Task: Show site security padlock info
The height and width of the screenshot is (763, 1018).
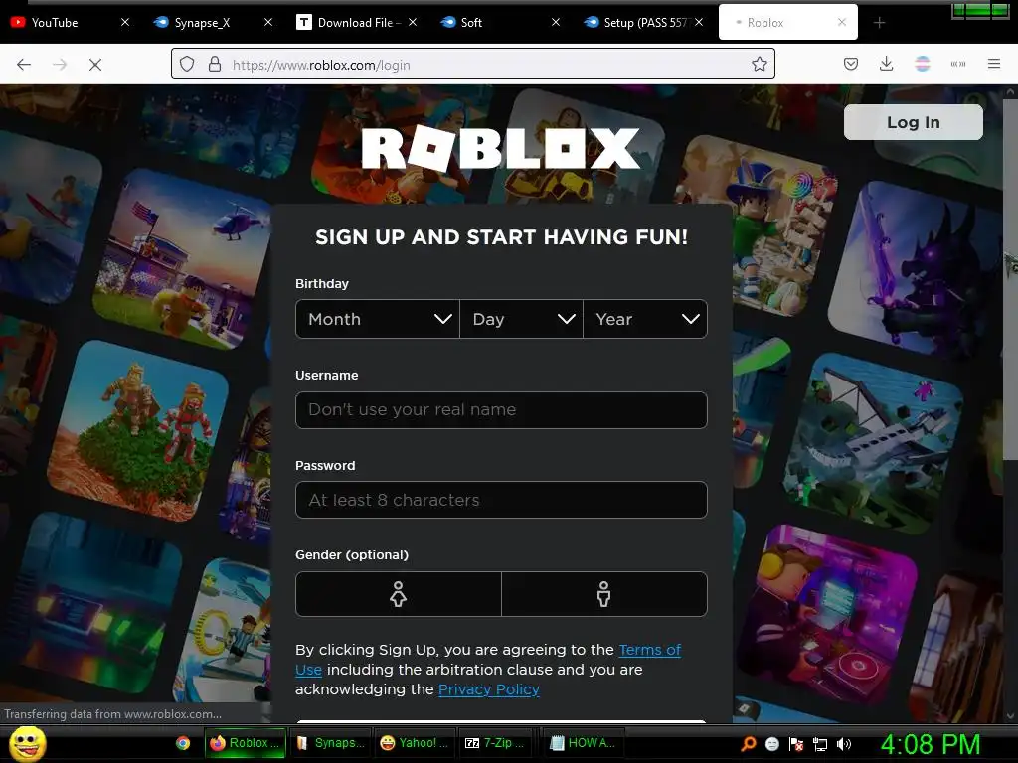Action: 215,65
